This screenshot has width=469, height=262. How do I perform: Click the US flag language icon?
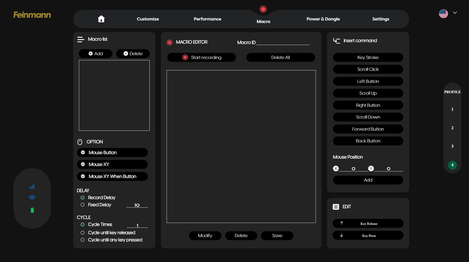pyautogui.click(x=443, y=14)
